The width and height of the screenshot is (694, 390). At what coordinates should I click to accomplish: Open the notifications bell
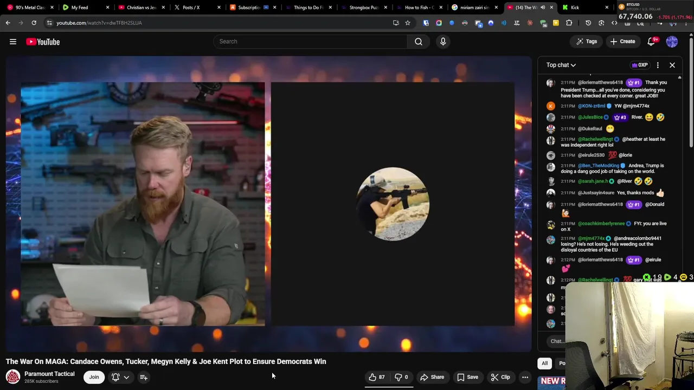(652, 42)
